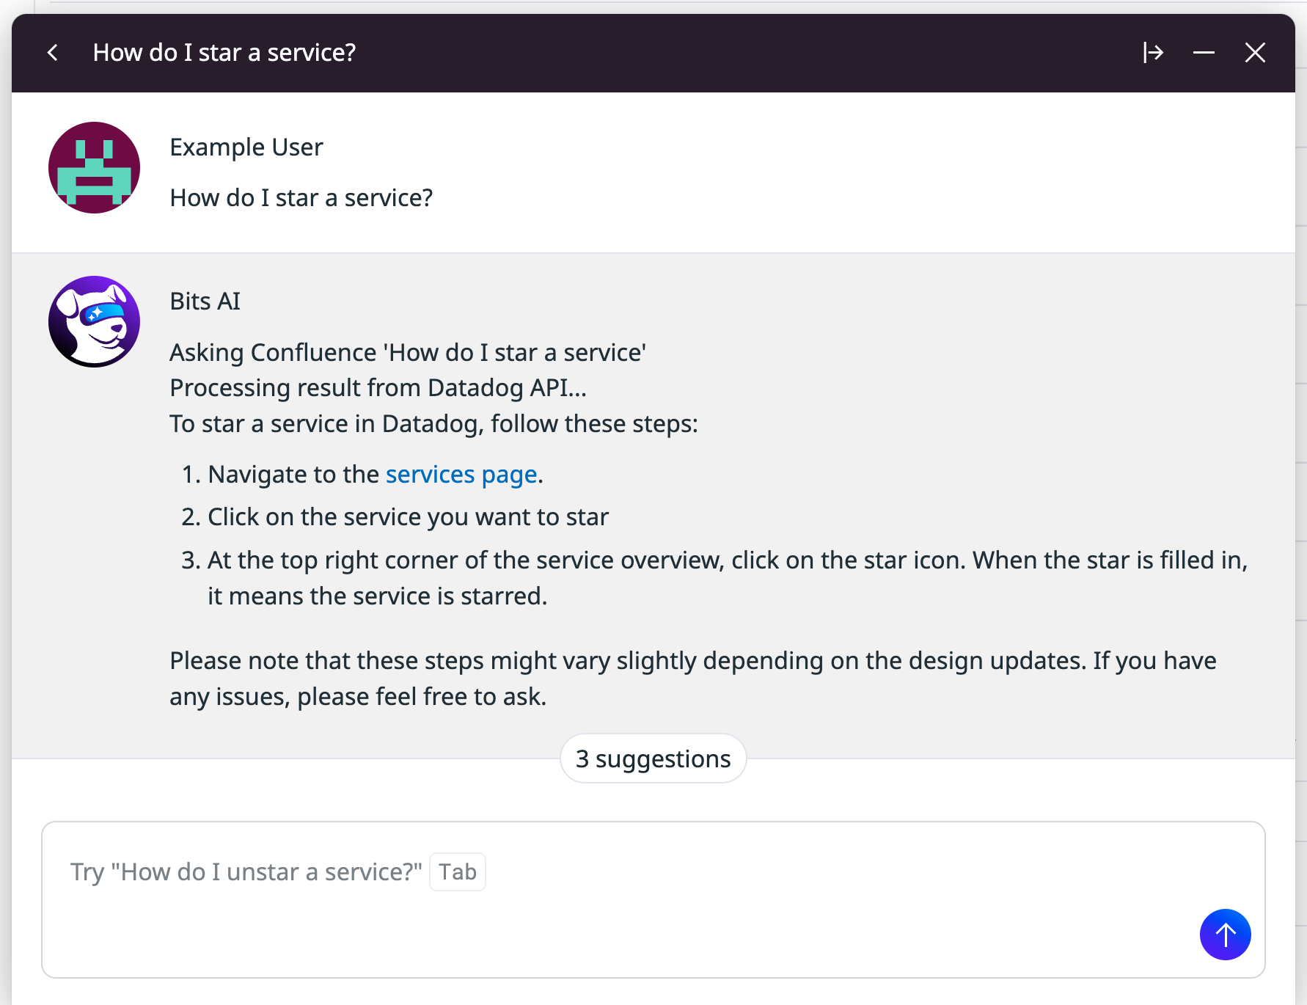This screenshot has width=1307, height=1005.
Task: Click the Example User pixel avatar
Action: click(x=94, y=168)
